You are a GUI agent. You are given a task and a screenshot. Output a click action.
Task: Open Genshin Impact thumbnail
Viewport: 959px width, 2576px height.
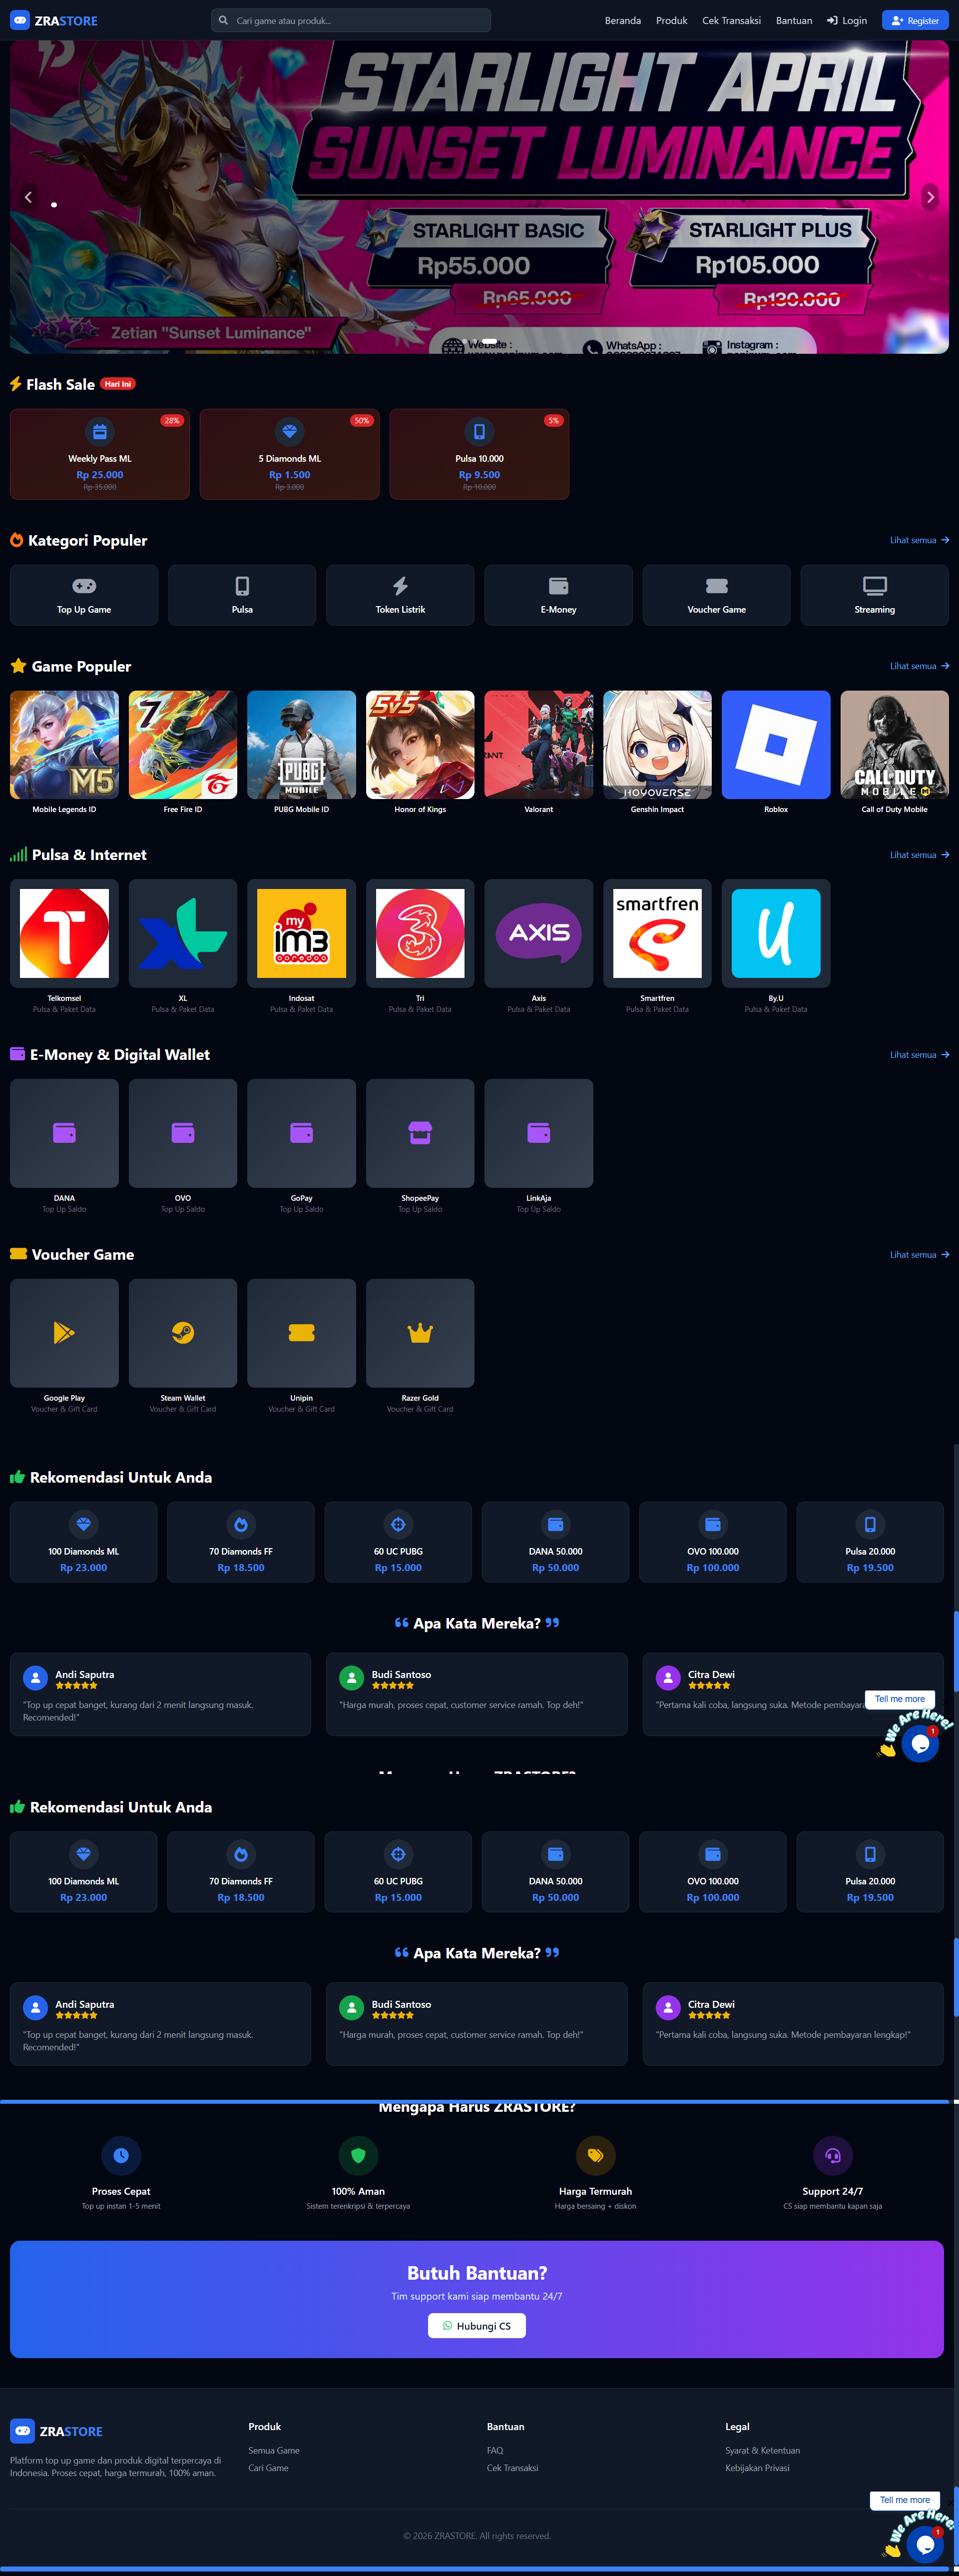657,744
